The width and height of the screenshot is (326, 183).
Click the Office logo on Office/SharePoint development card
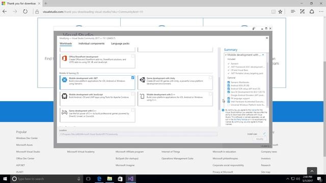tap(65, 58)
